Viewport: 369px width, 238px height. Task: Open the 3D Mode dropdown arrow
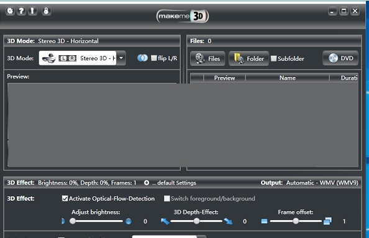121,58
